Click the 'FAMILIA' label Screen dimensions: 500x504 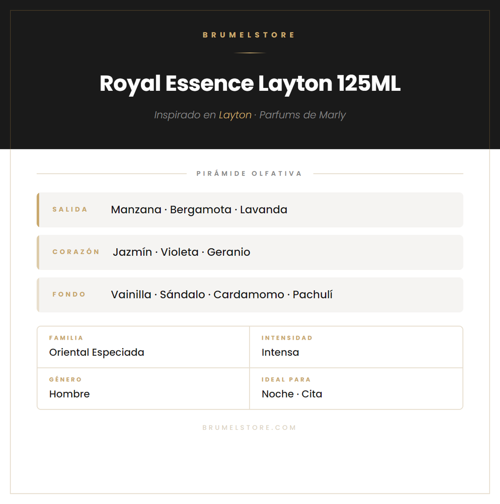click(x=66, y=338)
